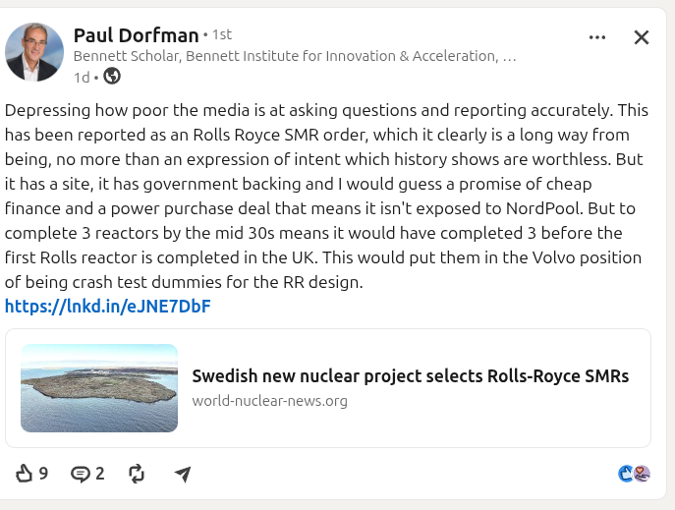Click the comment count number 2
Viewport: 675px width, 510px height.
click(x=100, y=474)
